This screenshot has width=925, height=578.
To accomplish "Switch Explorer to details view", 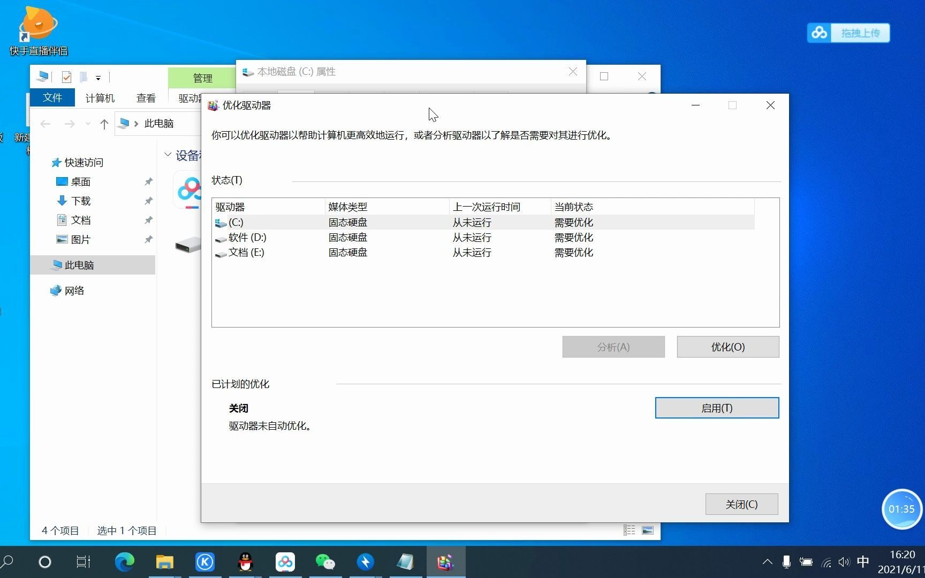I will [x=629, y=530].
